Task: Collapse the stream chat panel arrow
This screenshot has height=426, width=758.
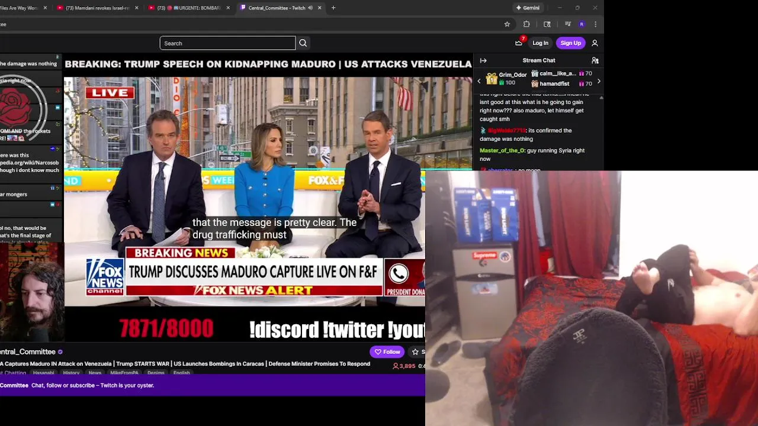Action: (x=483, y=60)
